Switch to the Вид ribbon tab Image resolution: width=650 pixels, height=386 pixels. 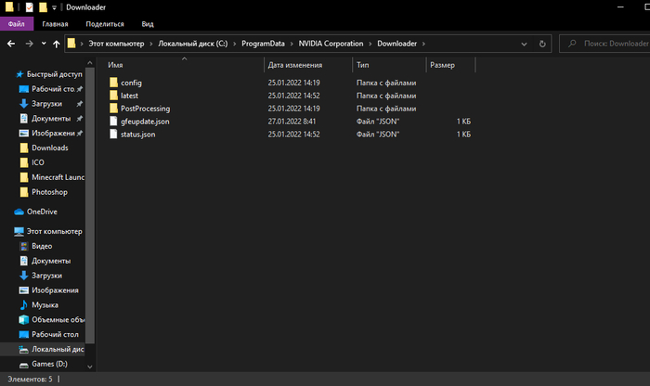click(148, 23)
